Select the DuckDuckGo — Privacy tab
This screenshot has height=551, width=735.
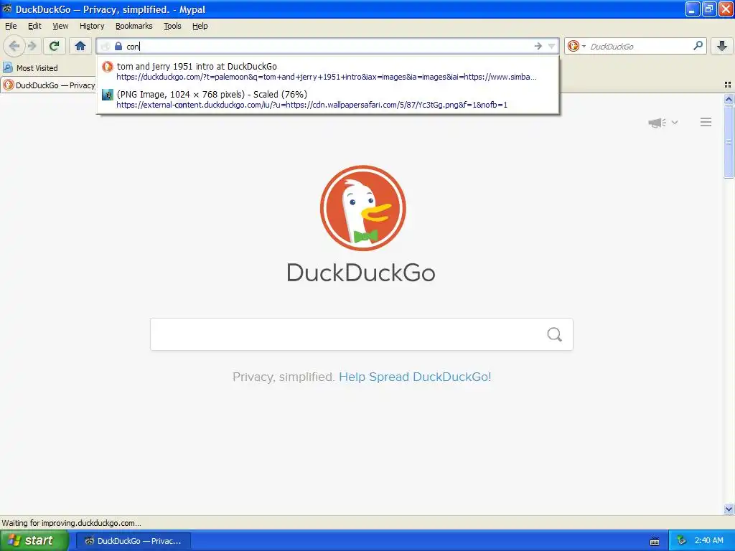coord(49,85)
